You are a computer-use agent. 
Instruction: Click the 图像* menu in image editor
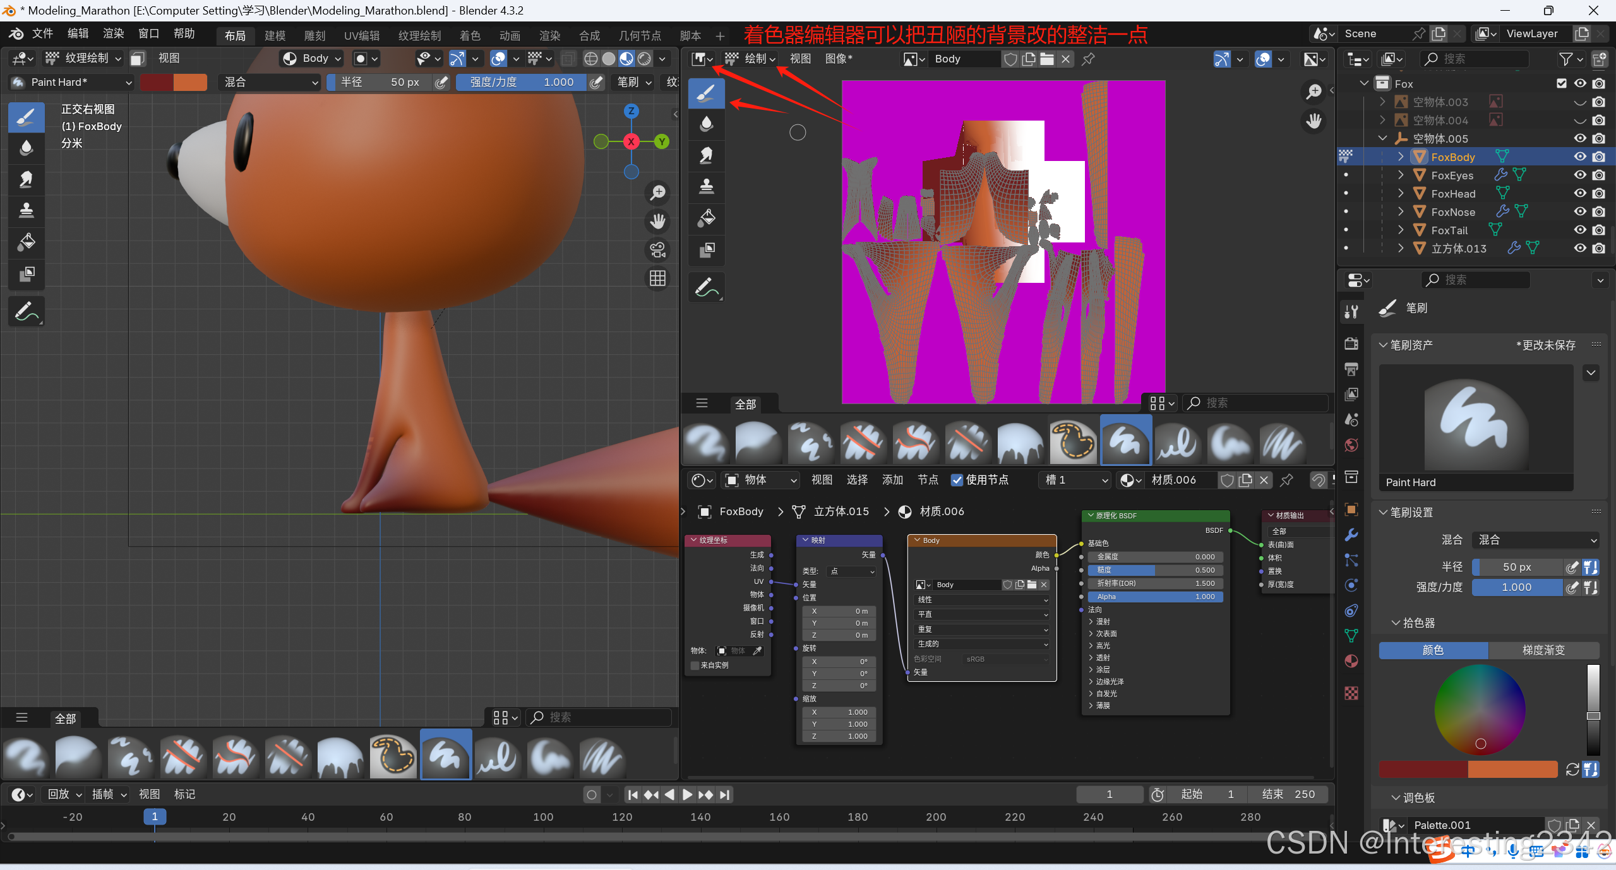[x=838, y=59]
